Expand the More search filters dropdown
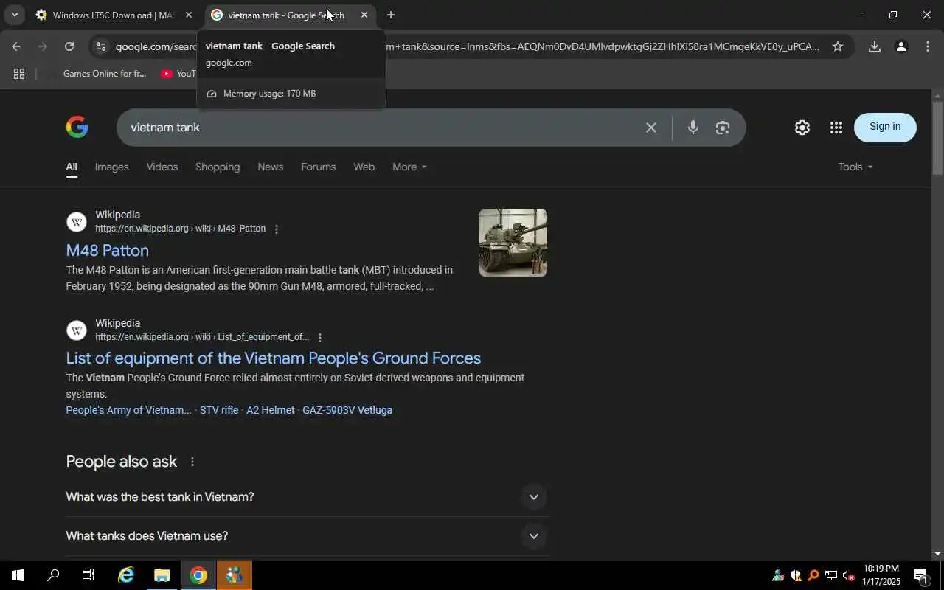 [x=409, y=167]
